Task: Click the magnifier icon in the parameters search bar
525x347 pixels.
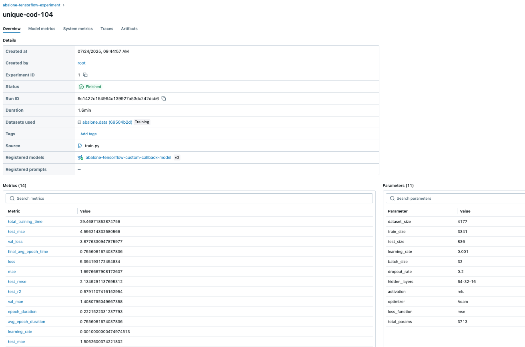Action: pos(392,198)
